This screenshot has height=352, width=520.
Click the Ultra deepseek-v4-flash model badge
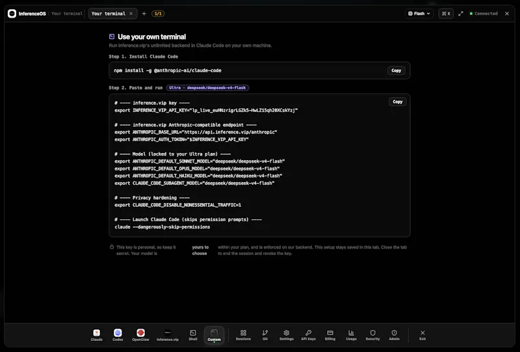207,88
